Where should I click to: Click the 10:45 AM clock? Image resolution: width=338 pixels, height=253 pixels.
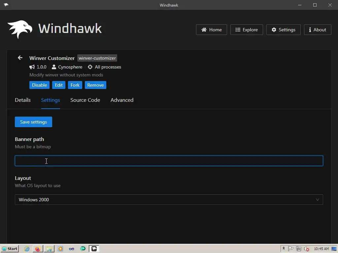[x=321, y=249]
